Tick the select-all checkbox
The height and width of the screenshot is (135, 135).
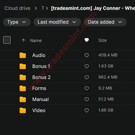point(7,40)
